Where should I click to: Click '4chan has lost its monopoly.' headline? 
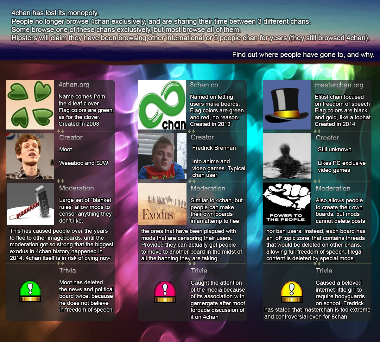click(x=55, y=13)
